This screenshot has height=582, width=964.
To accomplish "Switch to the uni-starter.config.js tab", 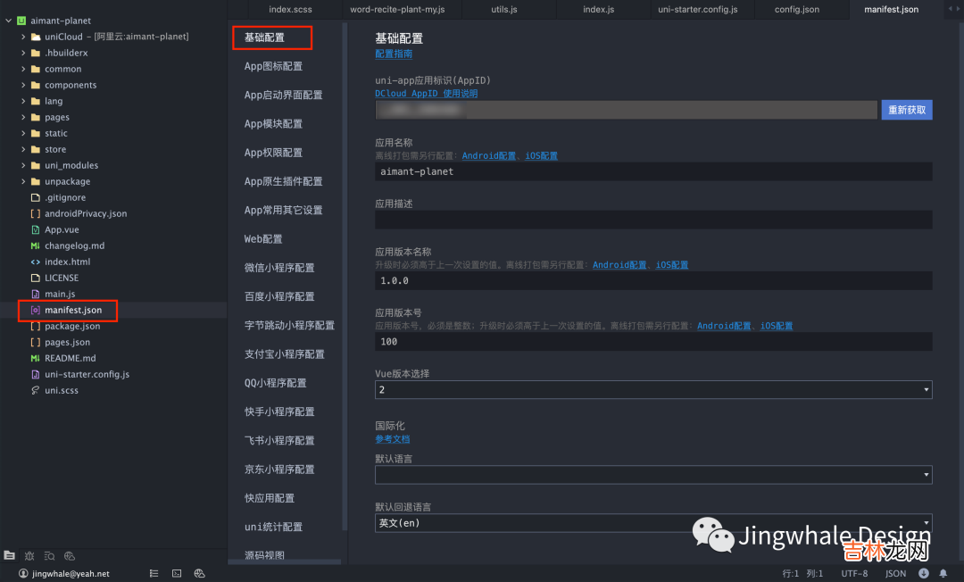I will [697, 9].
